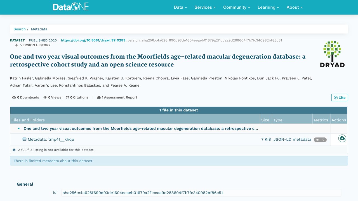Click the 0 Views count
This screenshot has width=358, height=201.
tap(55, 97)
